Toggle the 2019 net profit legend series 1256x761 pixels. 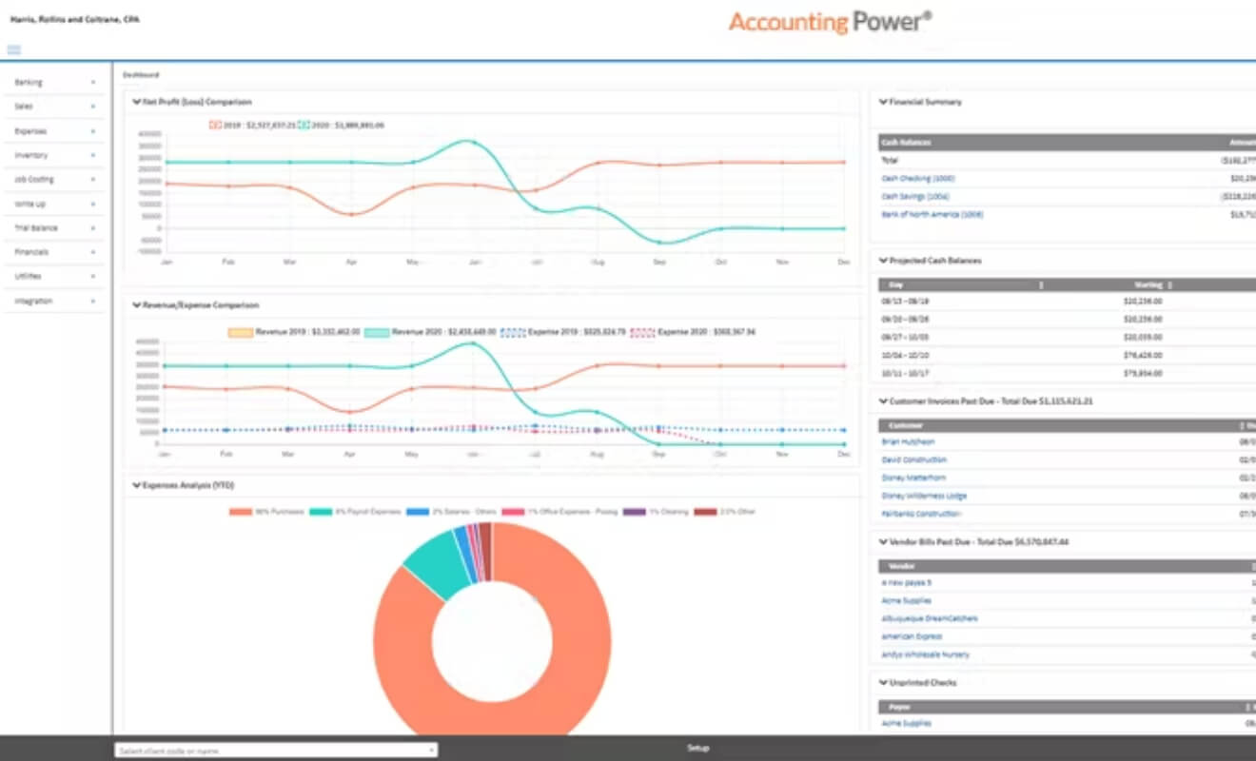click(215, 125)
